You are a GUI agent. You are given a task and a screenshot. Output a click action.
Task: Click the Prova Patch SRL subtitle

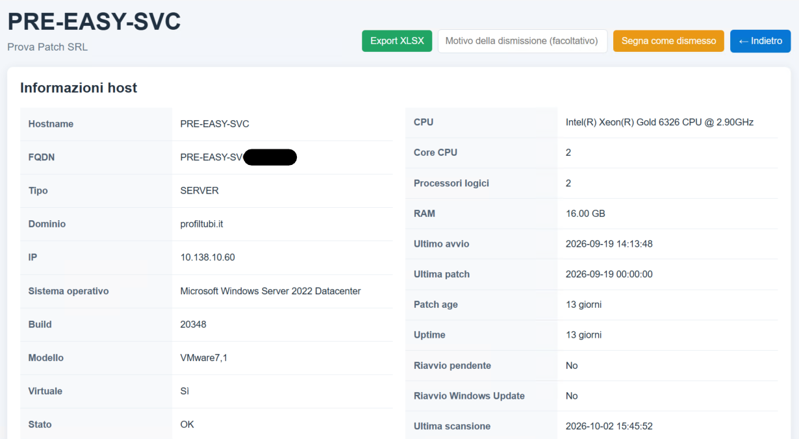click(47, 47)
